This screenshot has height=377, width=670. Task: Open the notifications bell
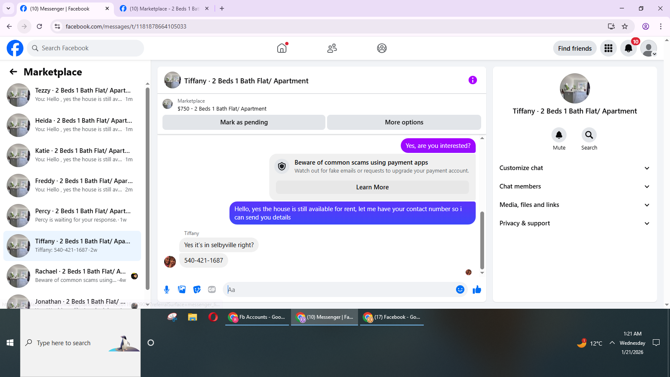click(x=629, y=48)
